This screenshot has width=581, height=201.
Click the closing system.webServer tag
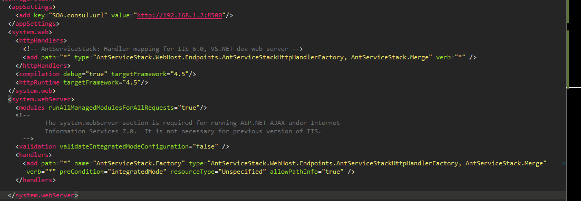43,195
